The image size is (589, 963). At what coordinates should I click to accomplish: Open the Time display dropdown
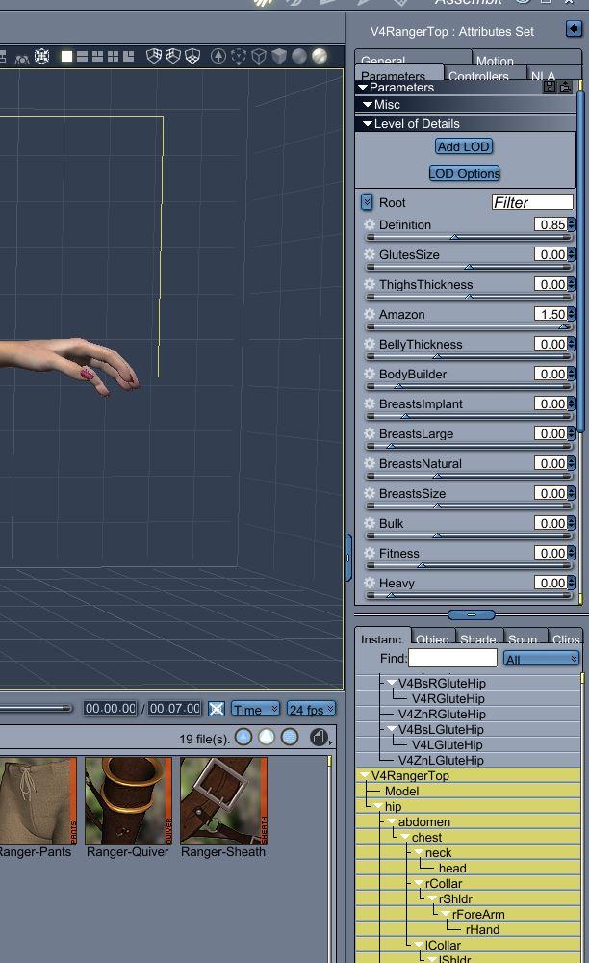point(255,709)
